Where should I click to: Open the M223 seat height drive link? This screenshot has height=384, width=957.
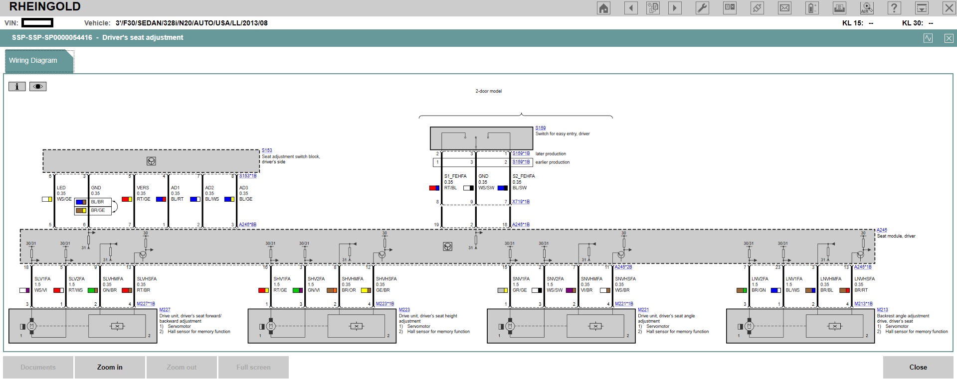(404, 310)
